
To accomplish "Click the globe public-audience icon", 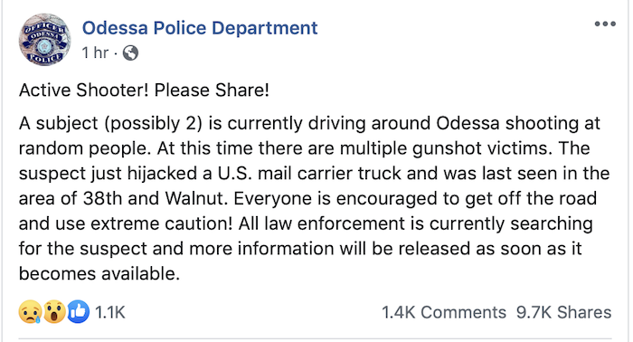I will (x=130, y=52).
